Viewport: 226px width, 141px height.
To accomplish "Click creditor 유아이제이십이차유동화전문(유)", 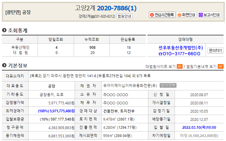I will [130, 85].
